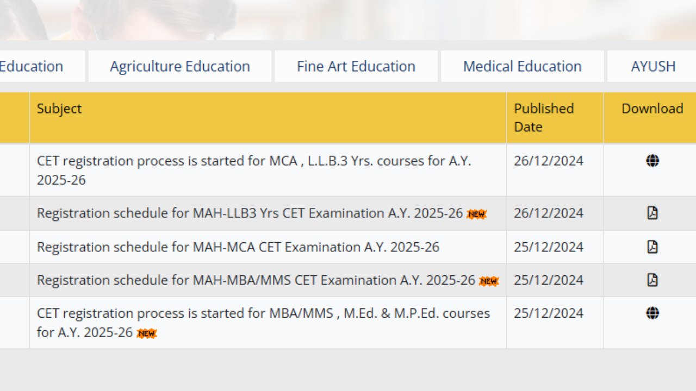Click the Download column header
696x391 pixels.
(x=652, y=109)
